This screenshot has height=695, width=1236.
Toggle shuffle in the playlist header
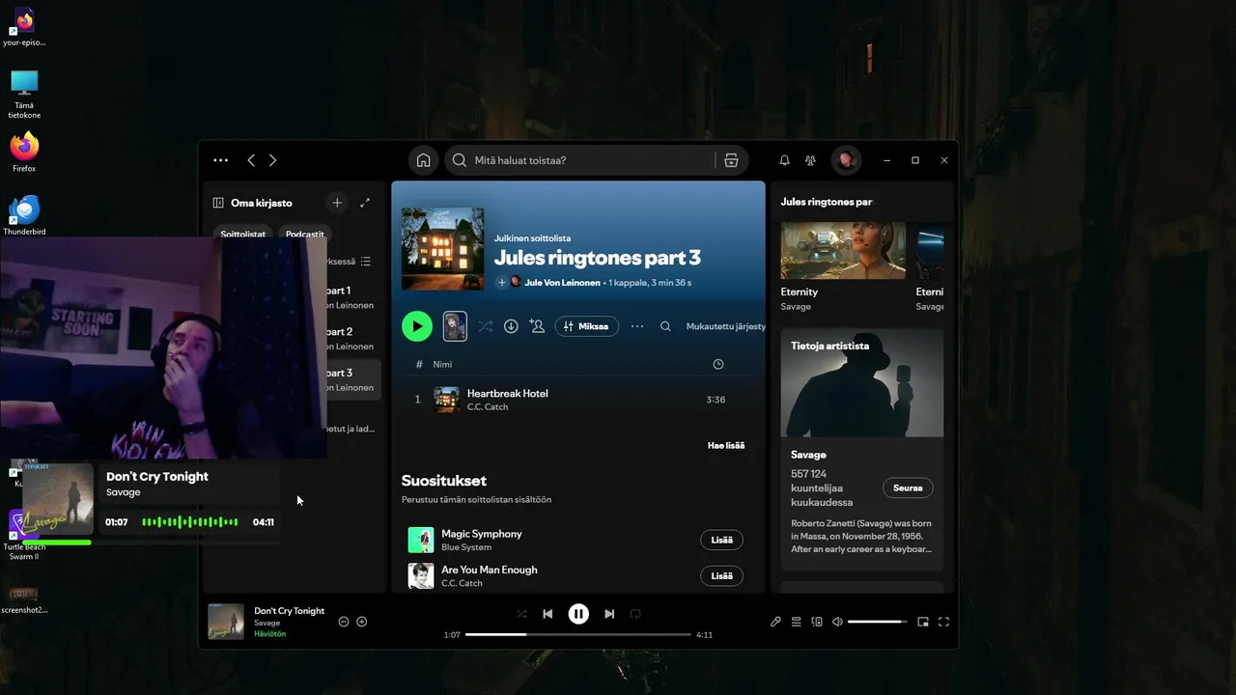pyautogui.click(x=485, y=326)
